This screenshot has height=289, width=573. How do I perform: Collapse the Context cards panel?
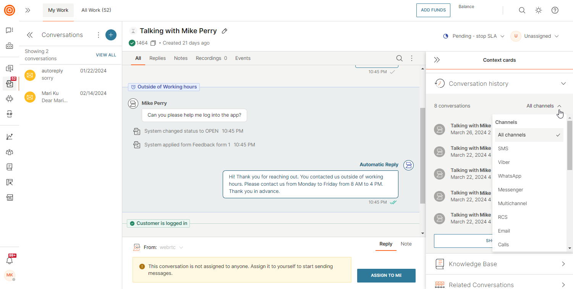pyautogui.click(x=437, y=60)
